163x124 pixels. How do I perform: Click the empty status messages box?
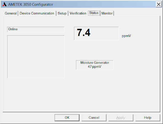(36, 57)
